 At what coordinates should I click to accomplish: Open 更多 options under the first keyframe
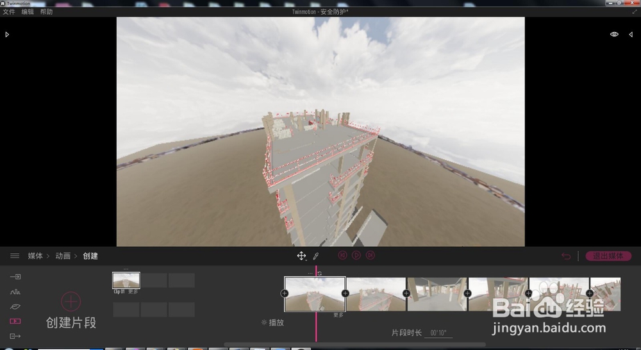pyautogui.click(x=338, y=315)
